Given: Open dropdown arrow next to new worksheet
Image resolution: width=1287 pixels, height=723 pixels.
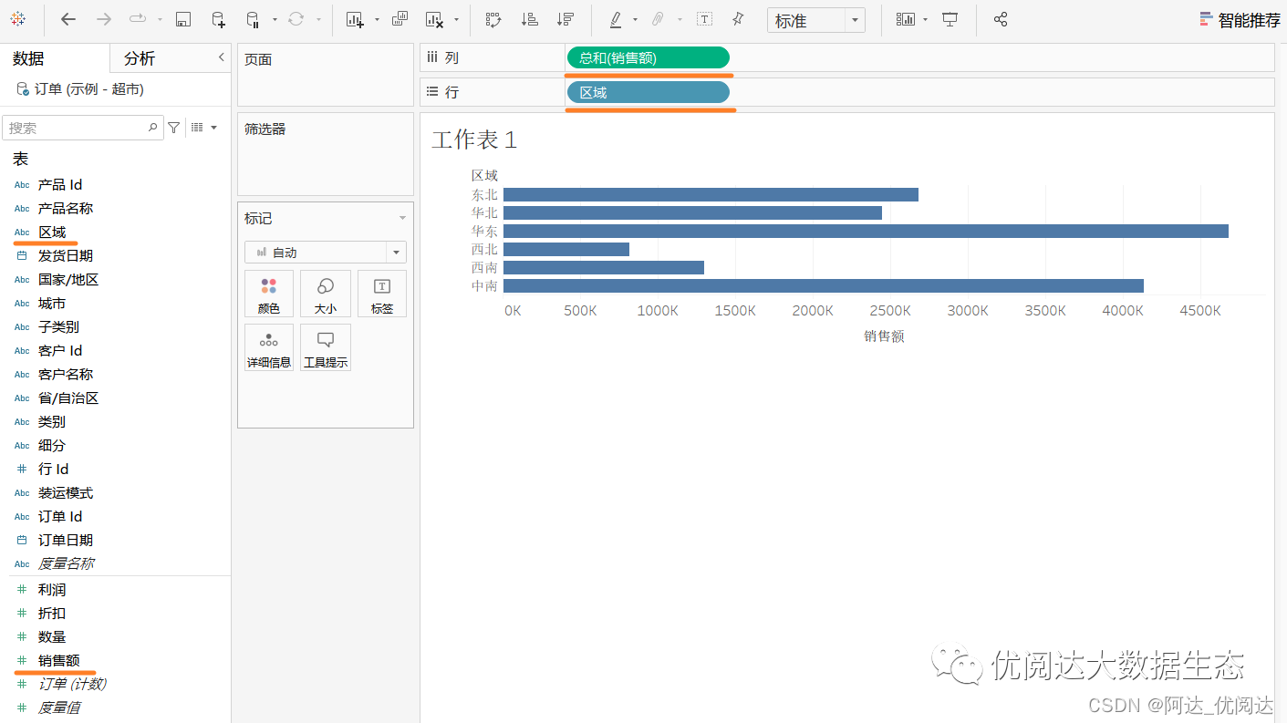Looking at the screenshot, I should pos(377,19).
